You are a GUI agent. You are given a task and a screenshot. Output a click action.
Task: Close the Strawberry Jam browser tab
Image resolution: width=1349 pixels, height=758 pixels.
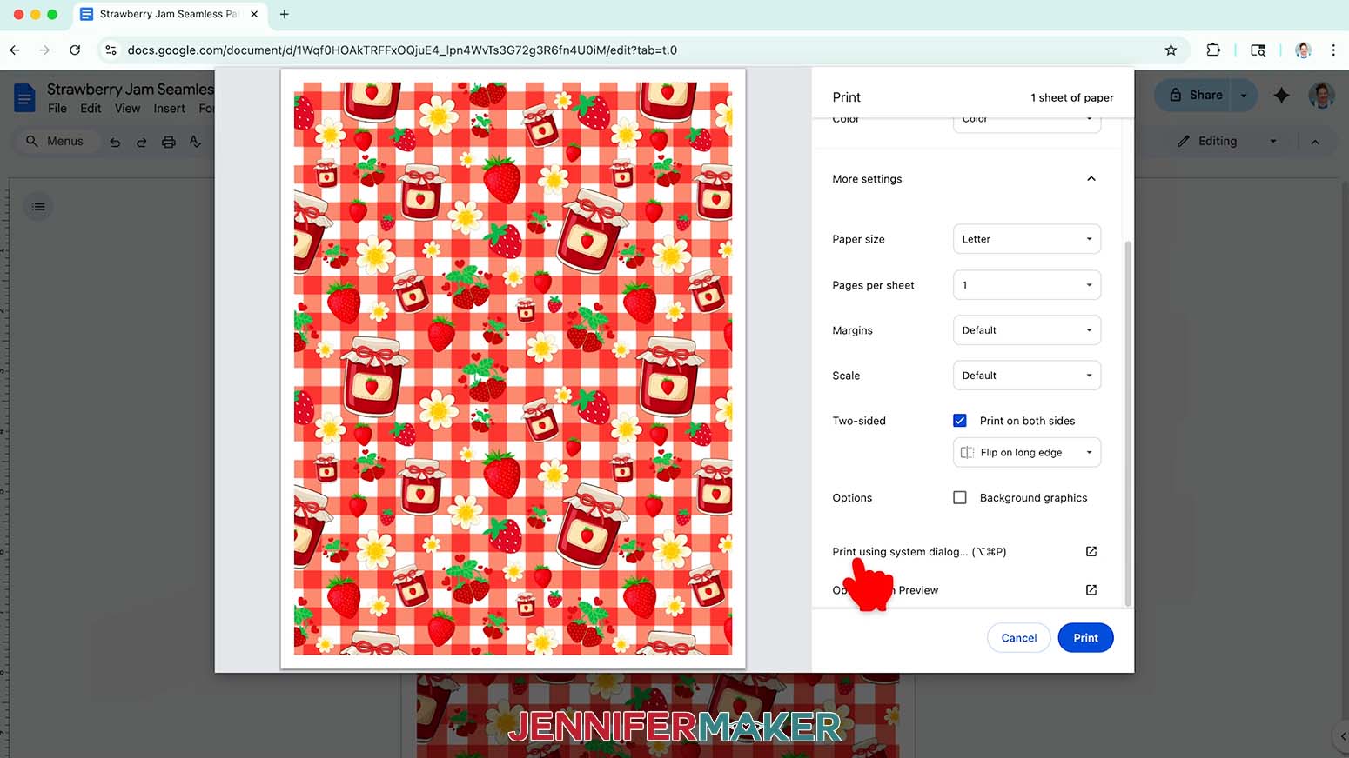point(254,14)
